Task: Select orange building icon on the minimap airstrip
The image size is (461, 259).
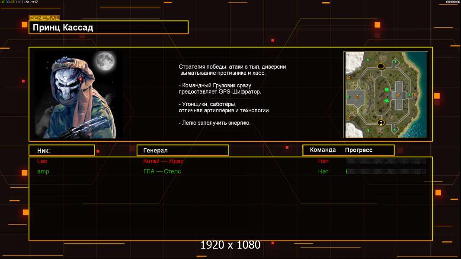Action: 399,95
